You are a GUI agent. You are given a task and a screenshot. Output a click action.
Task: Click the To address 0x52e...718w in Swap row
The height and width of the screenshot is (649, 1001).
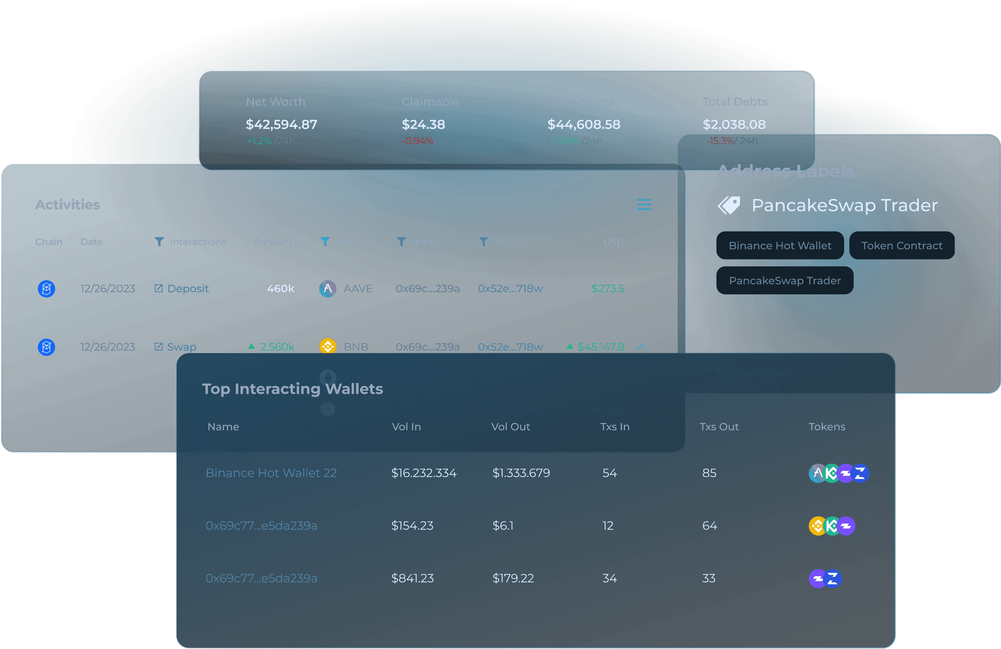pos(510,347)
